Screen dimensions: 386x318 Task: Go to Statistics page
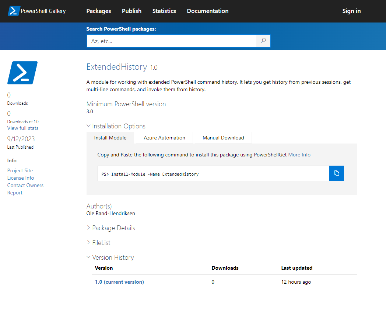pyautogui.click(x=164, y=11)
